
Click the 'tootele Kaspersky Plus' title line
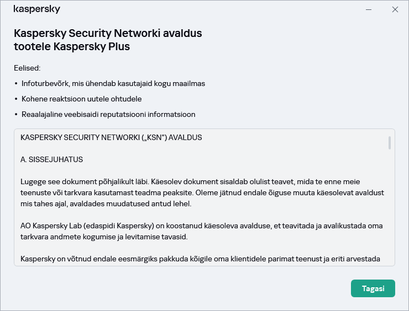tap(72, 46)
